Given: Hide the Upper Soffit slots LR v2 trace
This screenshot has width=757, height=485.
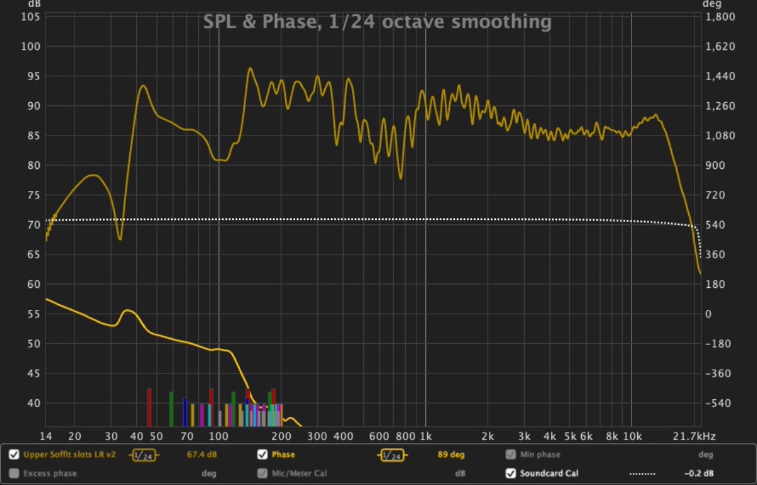Looking at the screenshot, I should (x=14, y=455).
